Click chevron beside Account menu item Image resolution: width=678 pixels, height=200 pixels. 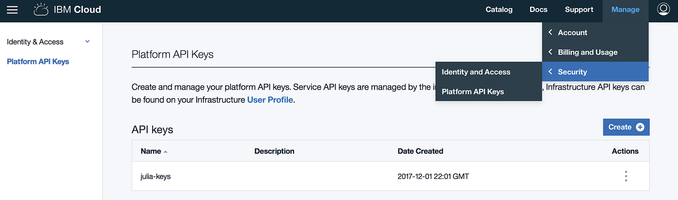point(550,33)
